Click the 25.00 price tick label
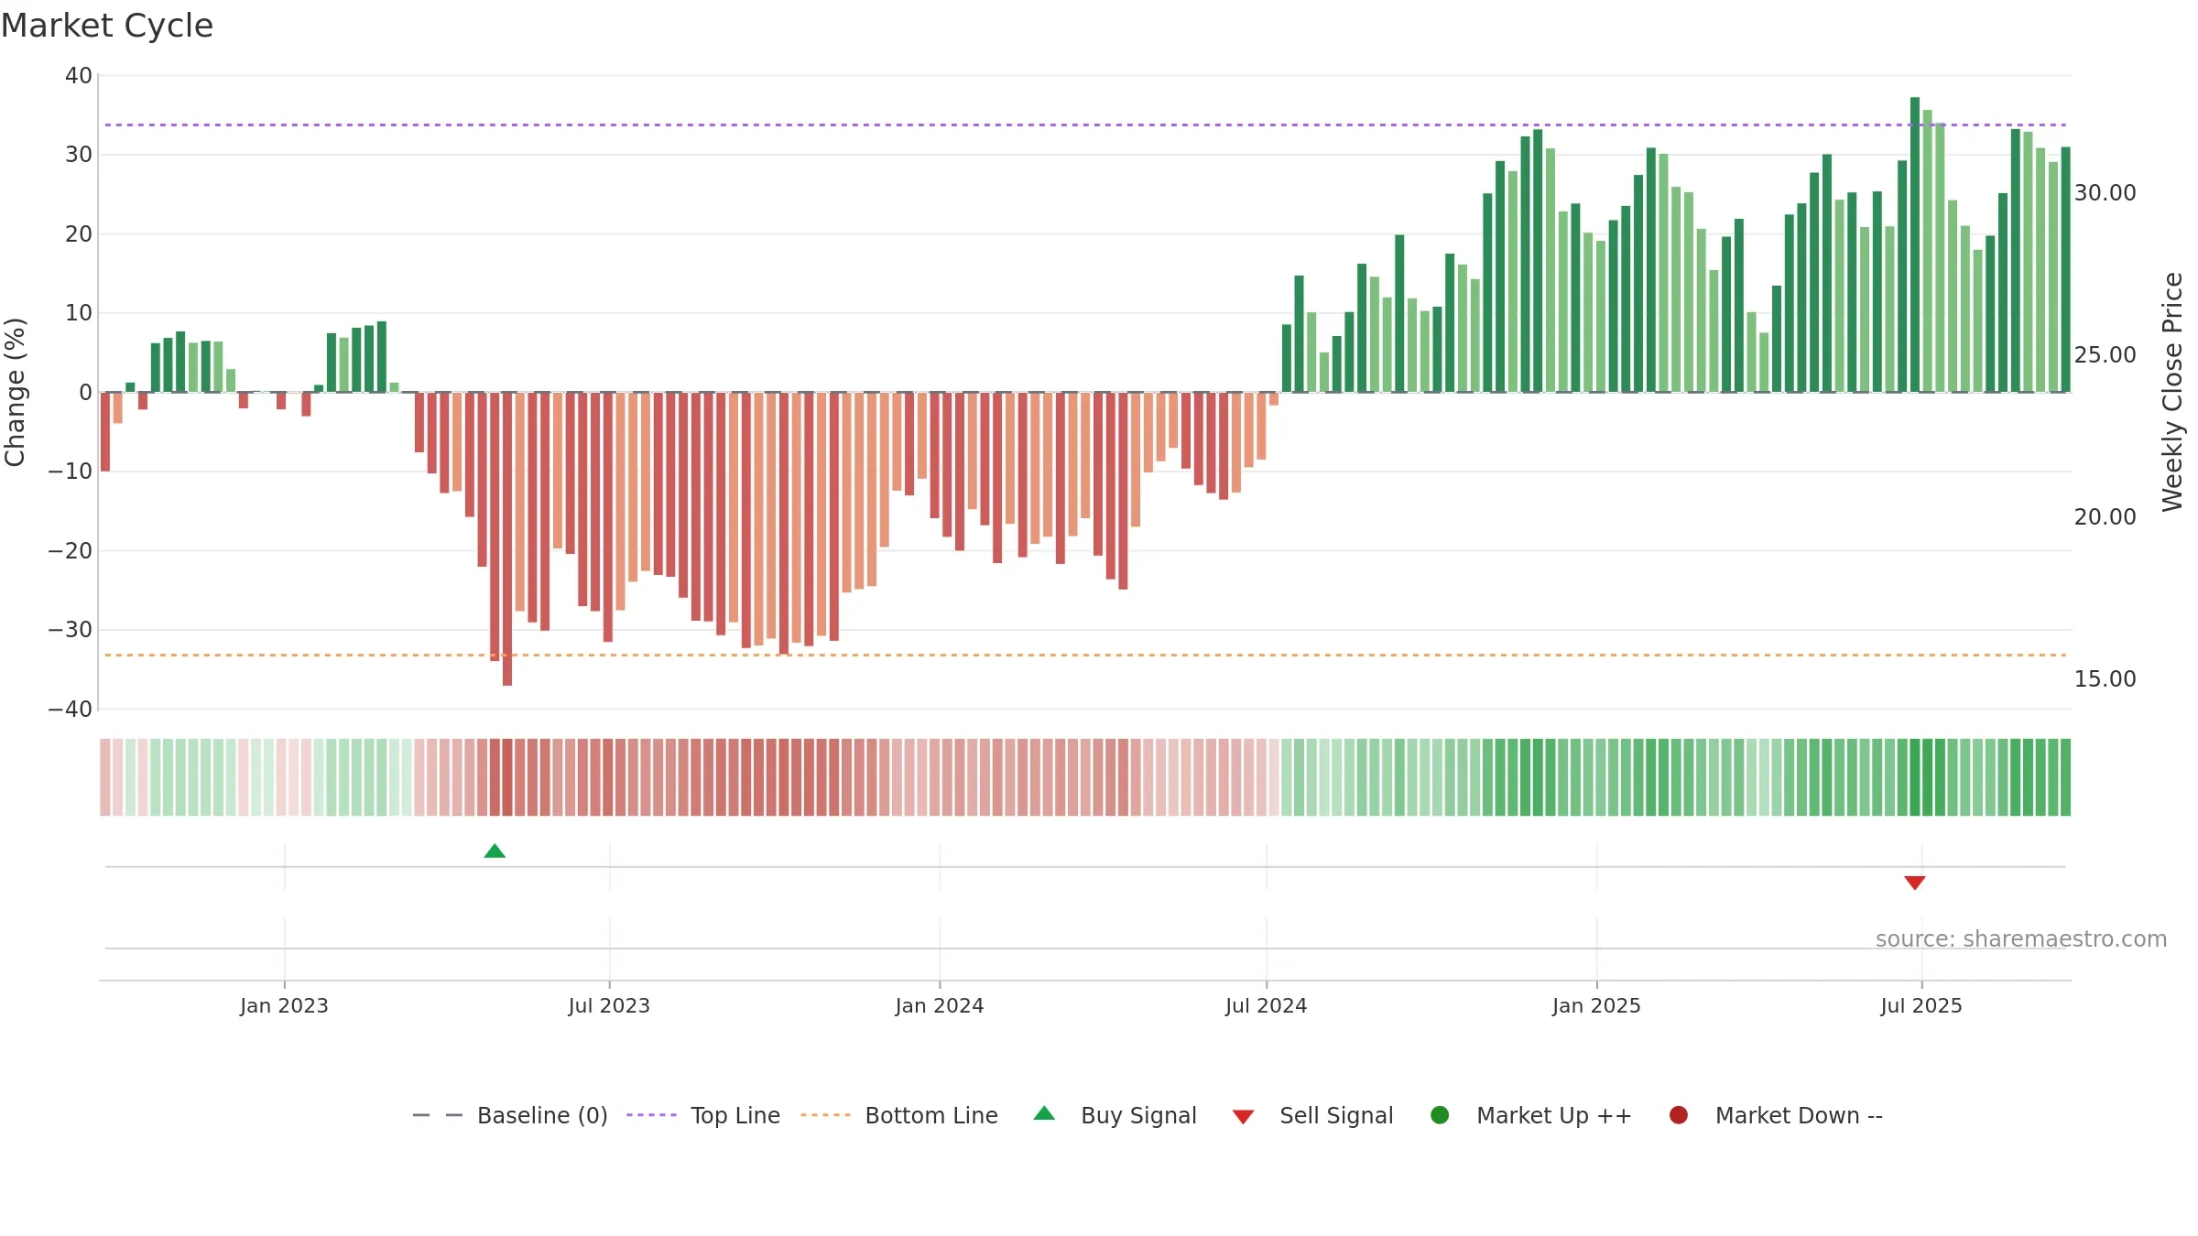 coord(2106,355)
